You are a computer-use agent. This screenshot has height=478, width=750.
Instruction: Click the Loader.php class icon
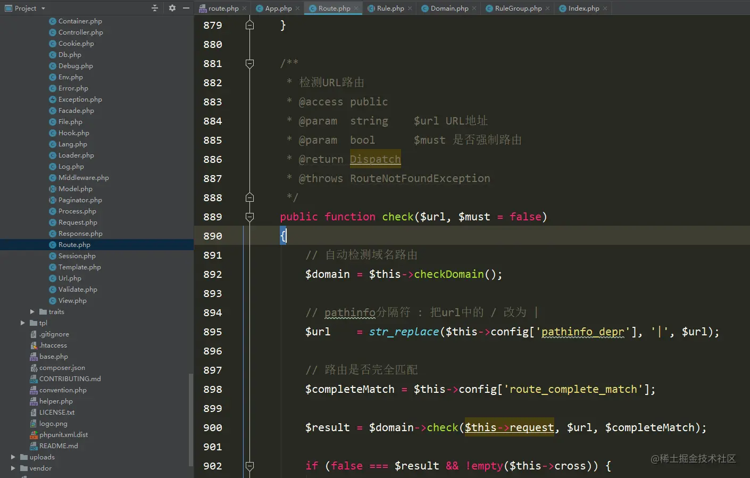coord(53,155)
